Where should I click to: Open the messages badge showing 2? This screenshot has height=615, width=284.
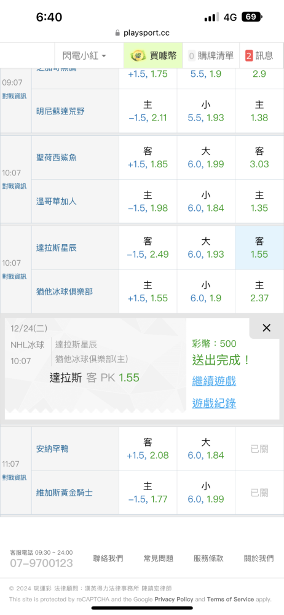click(x=259, y=56)
